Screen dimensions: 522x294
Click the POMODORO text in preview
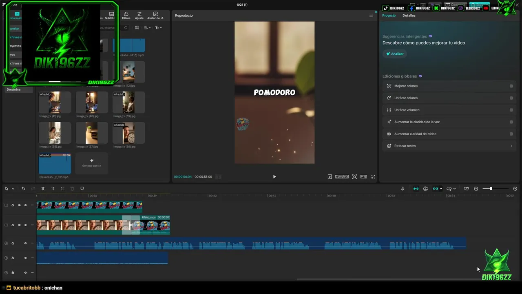[x=274, y=93]
